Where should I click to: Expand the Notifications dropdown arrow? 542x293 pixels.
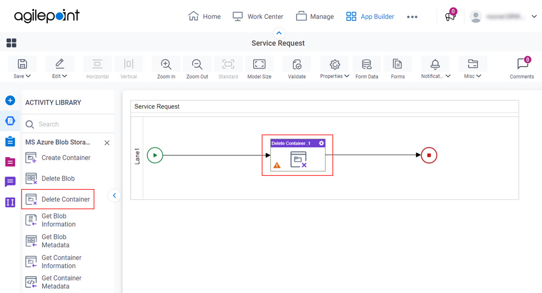point(448,76)
